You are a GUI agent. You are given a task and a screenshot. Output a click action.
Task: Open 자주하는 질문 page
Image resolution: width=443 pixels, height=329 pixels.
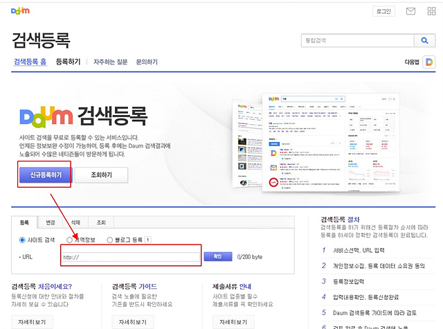[x=111, y=62]
